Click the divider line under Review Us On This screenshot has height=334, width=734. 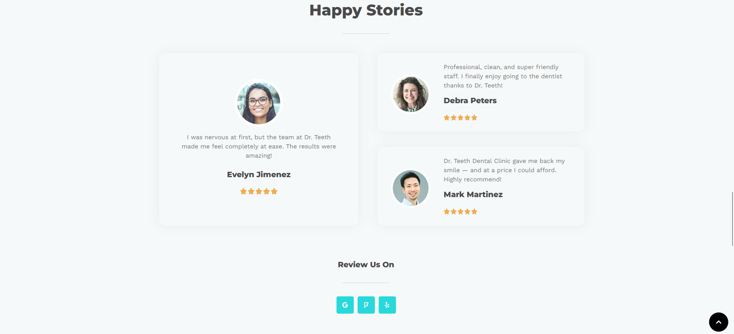click(x=366, y=283)
